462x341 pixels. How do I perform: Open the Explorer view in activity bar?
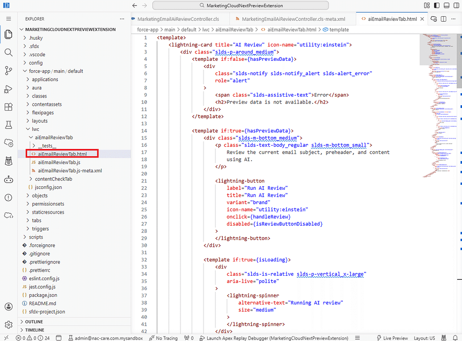pyautogui.click(x=9, y=34)
